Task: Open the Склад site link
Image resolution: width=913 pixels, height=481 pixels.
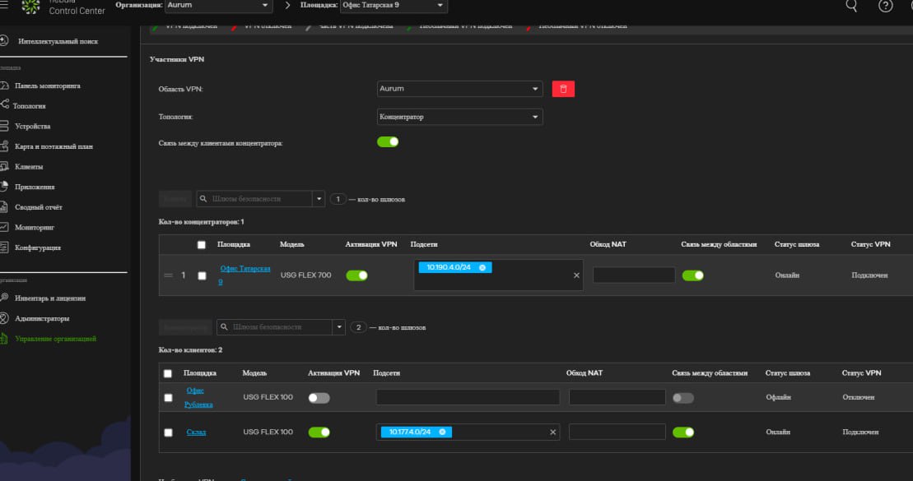Action: coord(196,432)
